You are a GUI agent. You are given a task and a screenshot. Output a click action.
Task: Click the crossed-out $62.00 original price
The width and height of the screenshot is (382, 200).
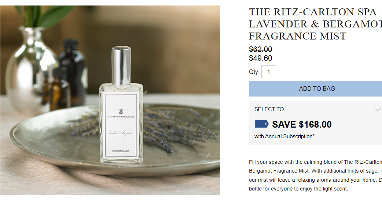pos(260,50)
